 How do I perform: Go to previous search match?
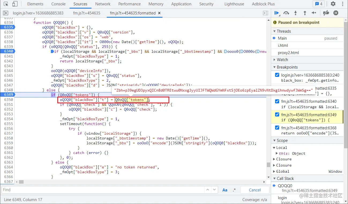[208, 190]
